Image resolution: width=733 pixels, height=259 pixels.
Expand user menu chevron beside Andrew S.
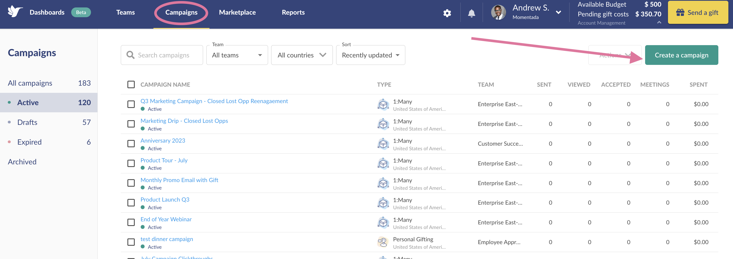tap(558, 13)
